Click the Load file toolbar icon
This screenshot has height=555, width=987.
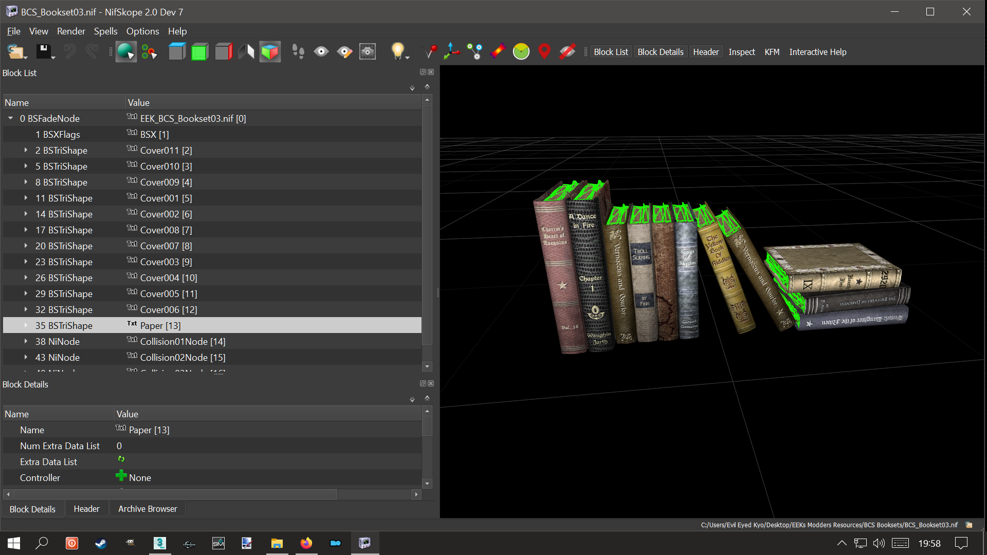[x=15, y=52]
